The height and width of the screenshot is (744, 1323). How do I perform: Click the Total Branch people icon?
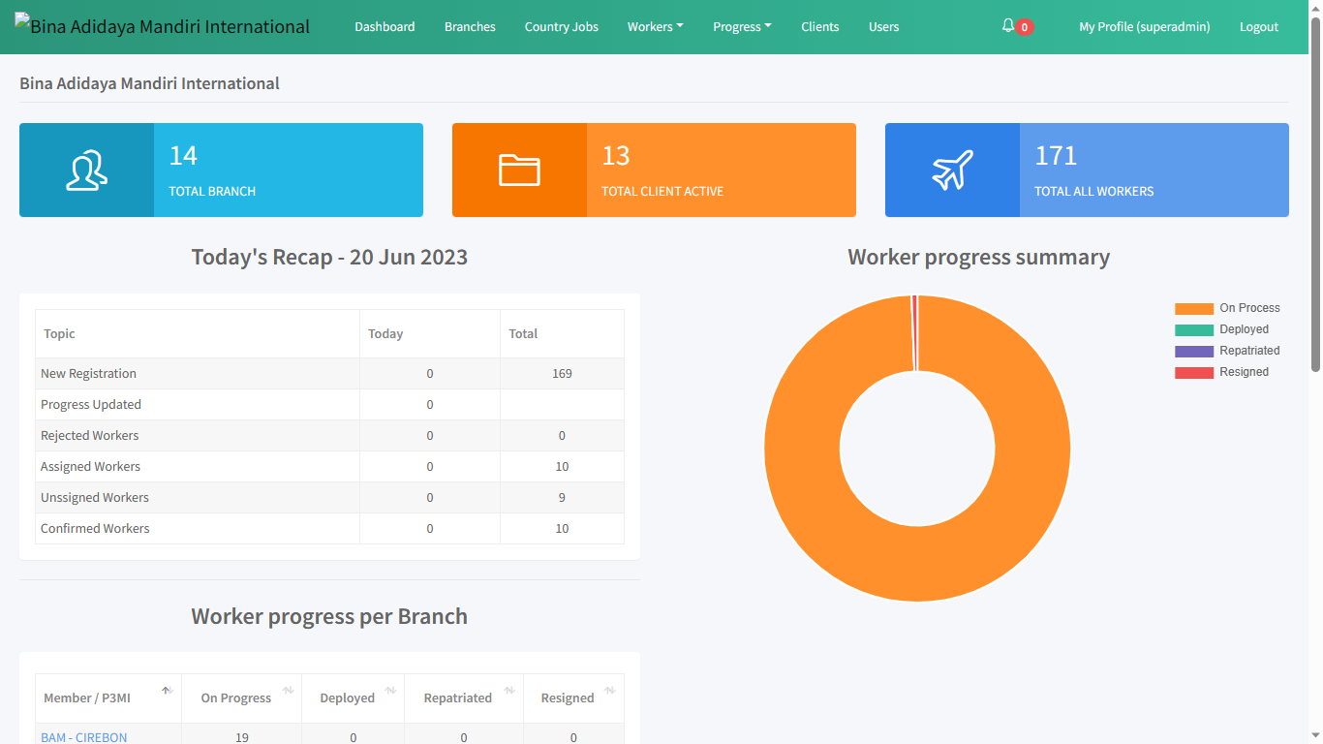[x=86, y=170]
